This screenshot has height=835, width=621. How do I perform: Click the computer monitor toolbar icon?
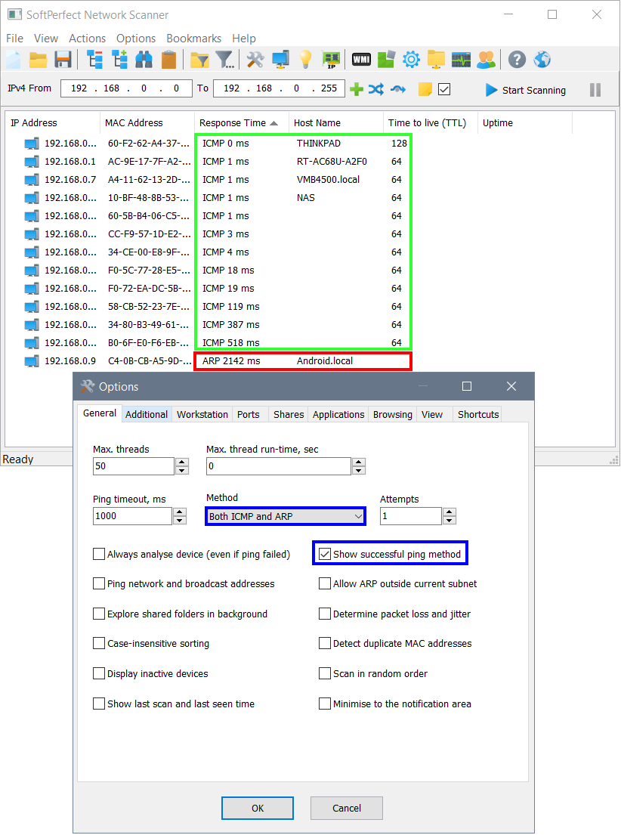[x=281, y=60]
